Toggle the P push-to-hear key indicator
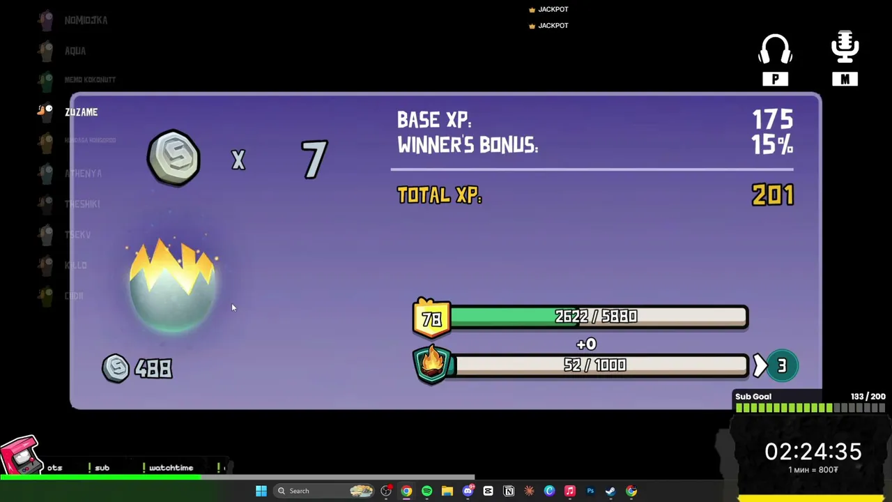 pyautogui.click(x=775, y=79)
